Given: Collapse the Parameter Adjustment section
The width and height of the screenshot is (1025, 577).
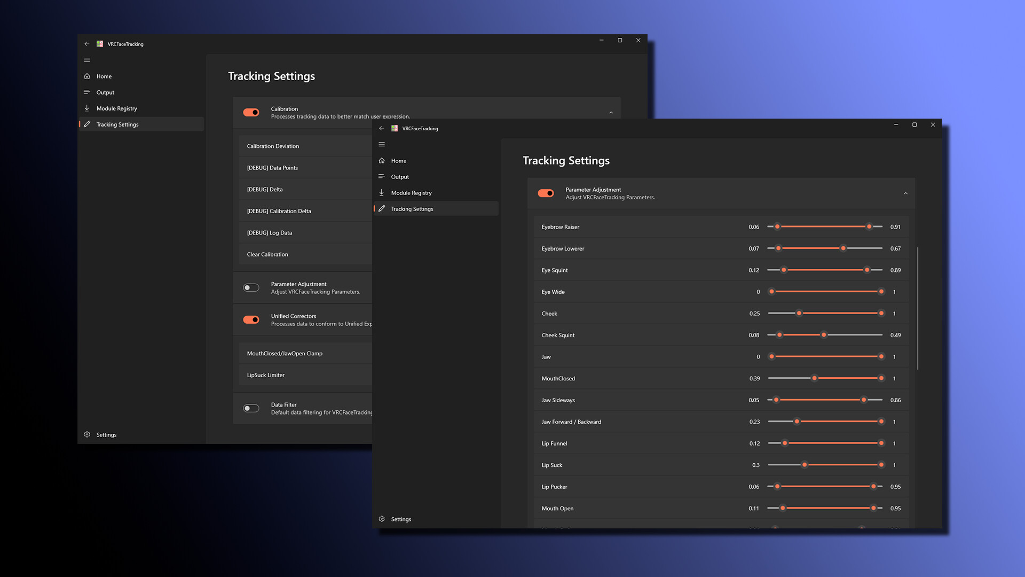Looking at the screenshot, I should [905, 193].
